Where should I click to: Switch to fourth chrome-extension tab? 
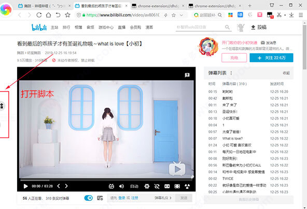(x=215, y=6)
